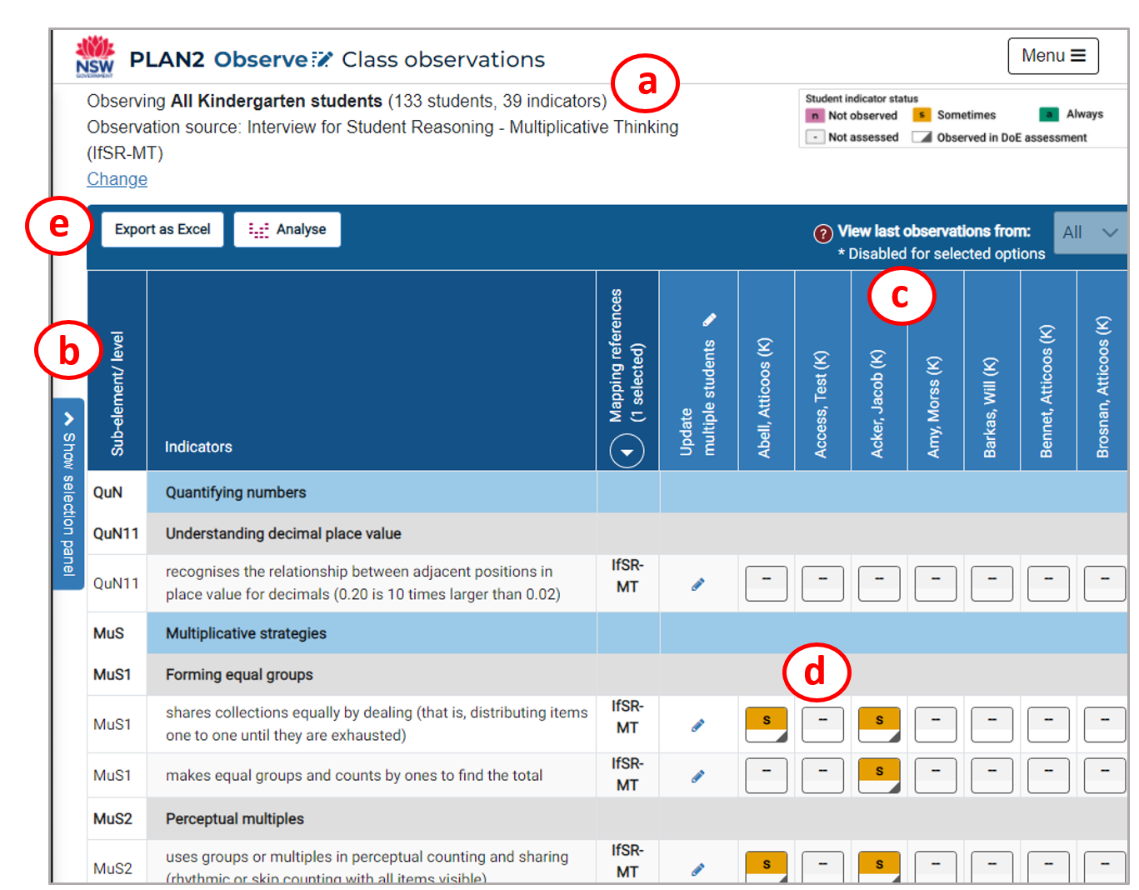The height and width of the screenshot is (890, 1139).
Task: Toggle Acker, Jacob Sometimes status in MuS2 row
Action: [x=879, y=867]
